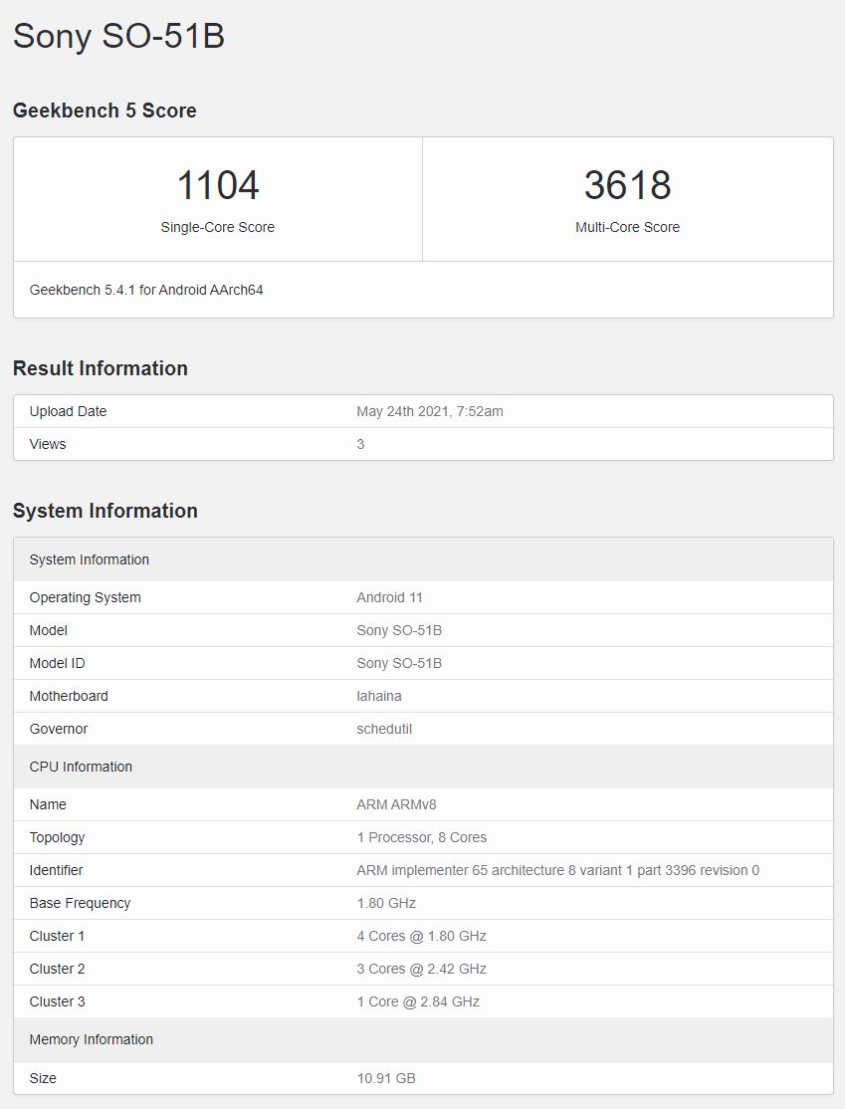Click the single-core score value 1104
This screenshot has height=1109, width=845.
(x=218, y=184)
